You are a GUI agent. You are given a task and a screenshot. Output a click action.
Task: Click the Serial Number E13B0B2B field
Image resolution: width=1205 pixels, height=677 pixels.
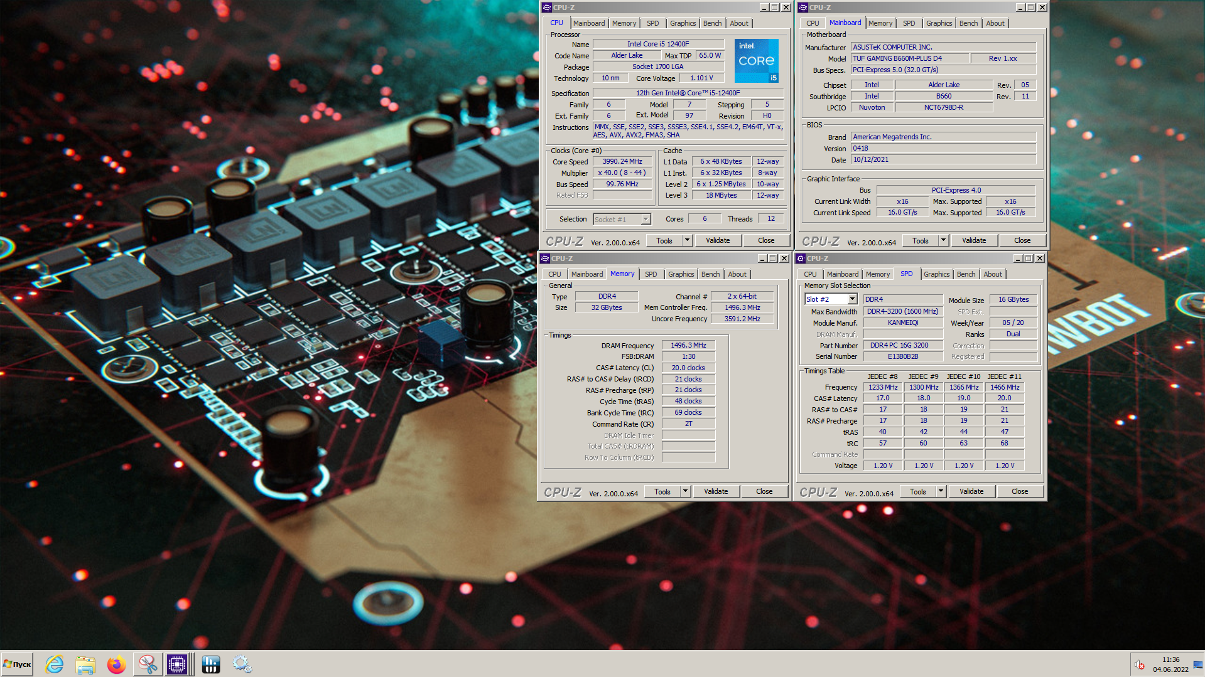pyautogui.click(x=903, y=356)
